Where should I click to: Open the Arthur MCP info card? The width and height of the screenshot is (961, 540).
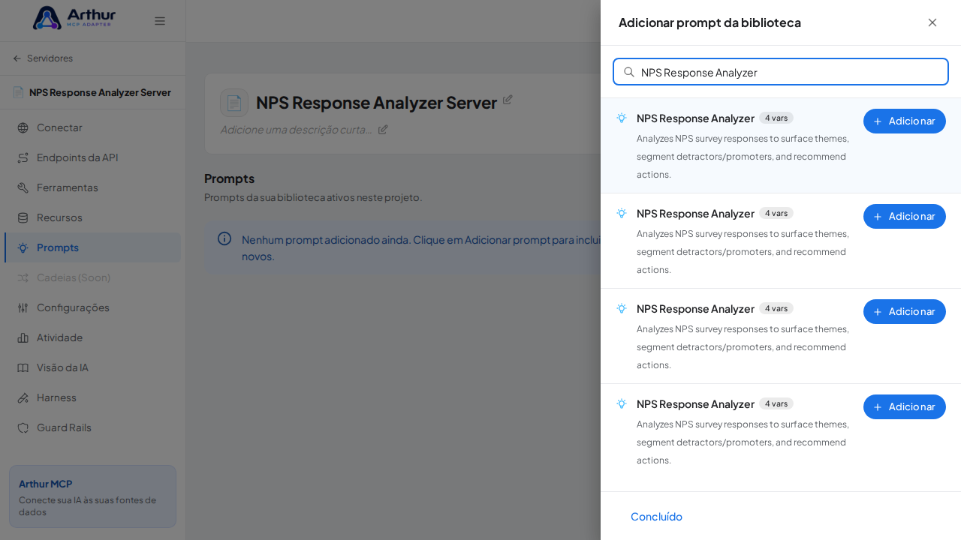(92, 496)
